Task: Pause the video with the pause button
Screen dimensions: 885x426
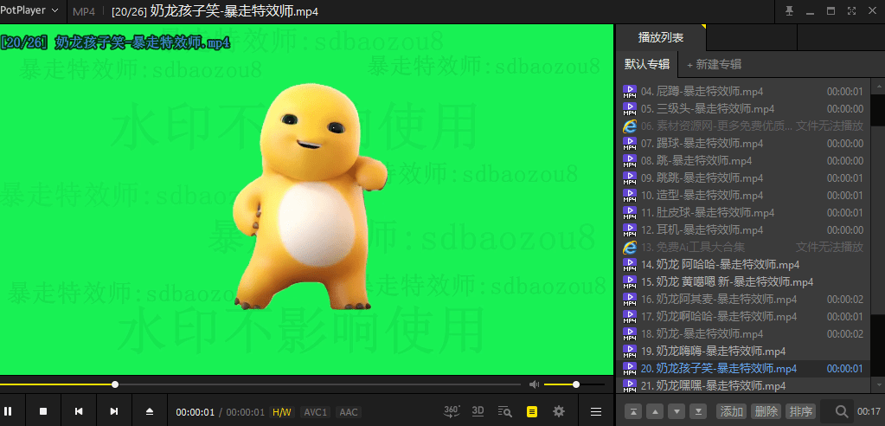Action: pyautogui.click(x=9, y=411)
